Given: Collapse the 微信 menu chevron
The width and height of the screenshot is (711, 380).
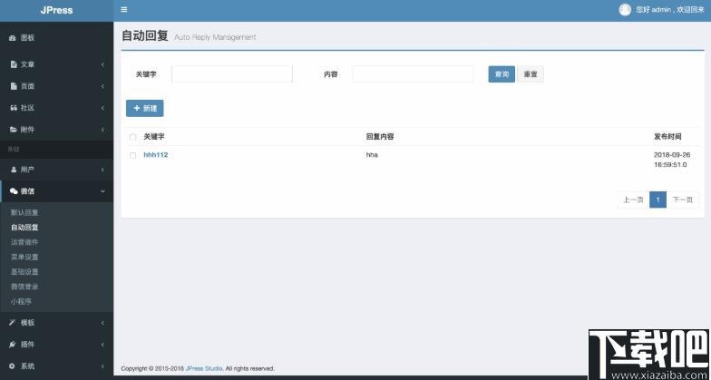Looking at the screenshot, I should (103, 191).
